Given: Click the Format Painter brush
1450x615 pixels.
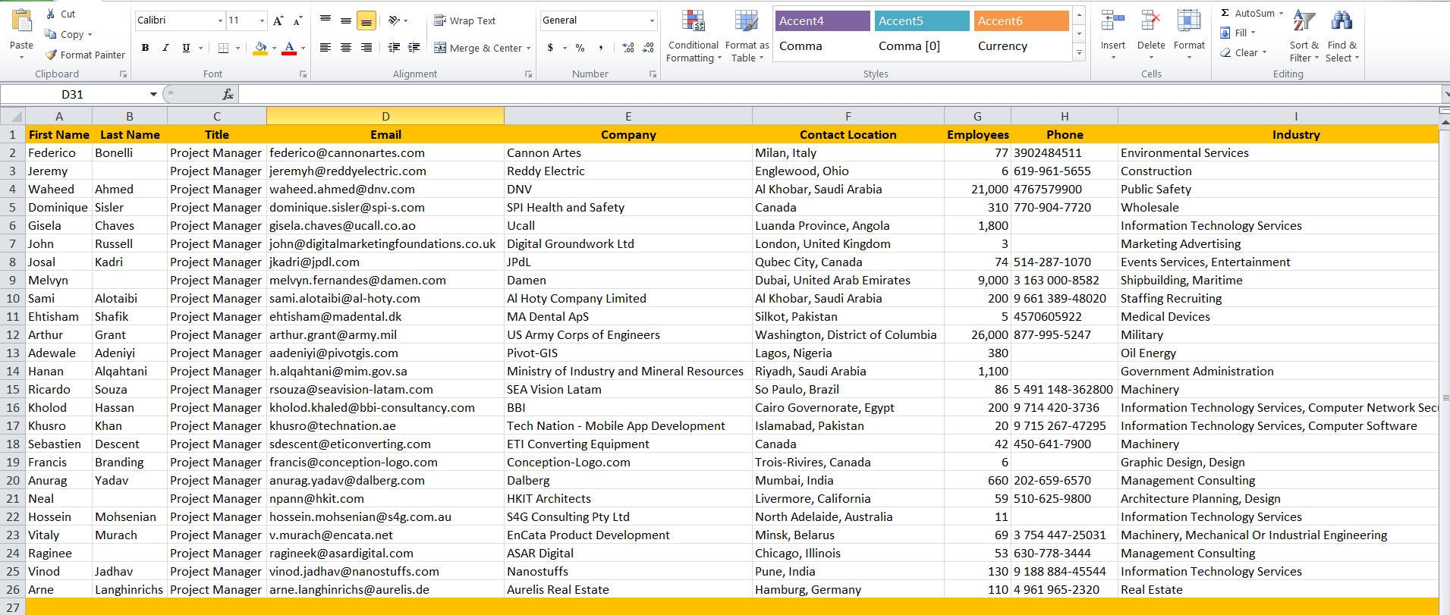Looking at the screenshot, I should [x=52, y=55].
